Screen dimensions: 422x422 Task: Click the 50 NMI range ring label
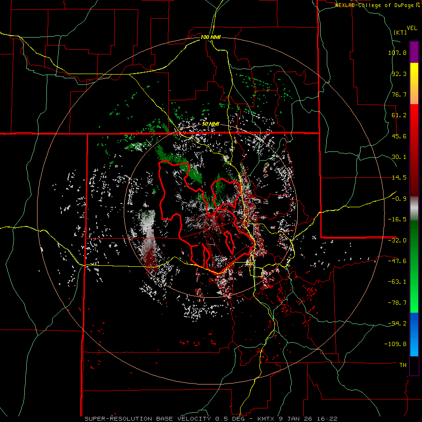click(211, 124)
